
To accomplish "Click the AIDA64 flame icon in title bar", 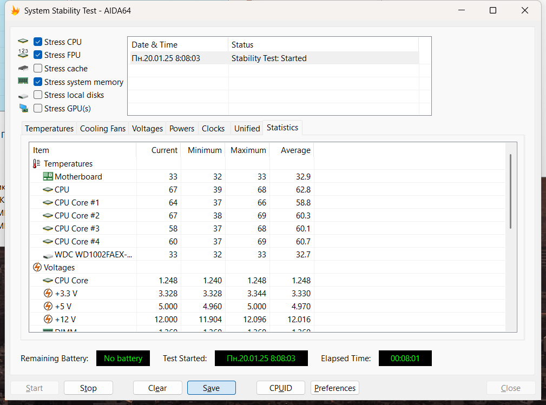I will pyautogui.click(x=15, y=11).
